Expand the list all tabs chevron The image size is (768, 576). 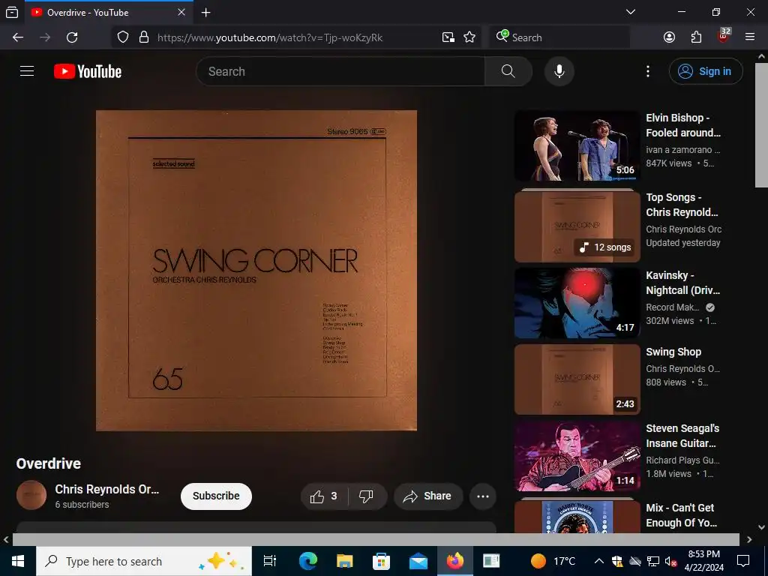631,12
